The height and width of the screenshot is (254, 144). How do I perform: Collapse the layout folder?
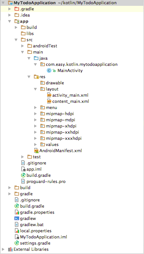coord(36,89)
